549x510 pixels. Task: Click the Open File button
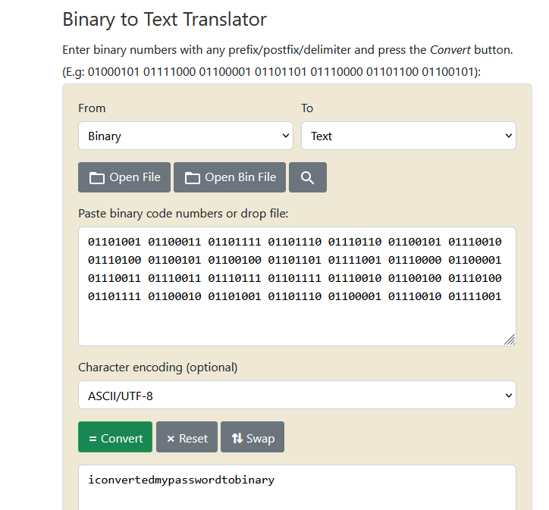pyautogui.click(x=124, y=177)
